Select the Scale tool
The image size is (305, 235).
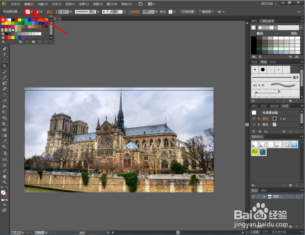[4, 101]
